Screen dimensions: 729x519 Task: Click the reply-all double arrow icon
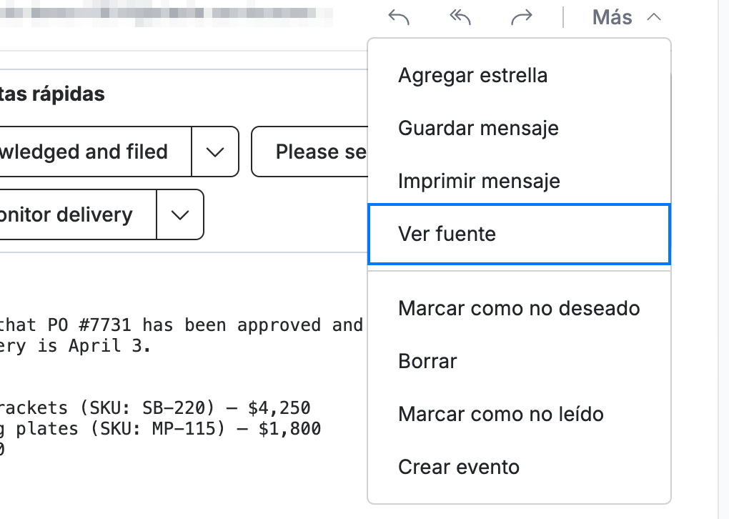(460, 18)
